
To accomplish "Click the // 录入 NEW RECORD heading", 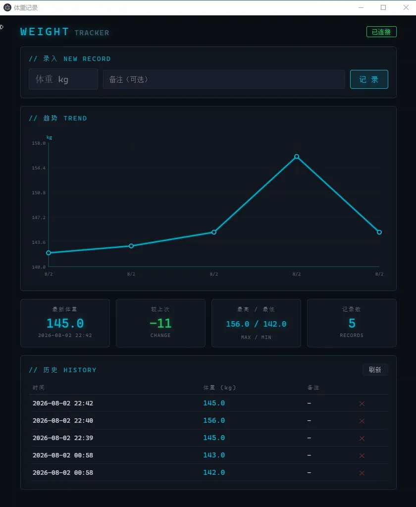I will 70,58.
